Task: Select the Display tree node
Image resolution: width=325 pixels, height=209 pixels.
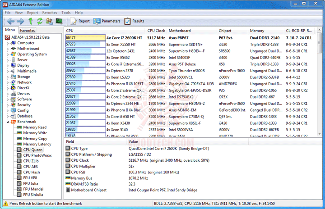Action: 23,65
